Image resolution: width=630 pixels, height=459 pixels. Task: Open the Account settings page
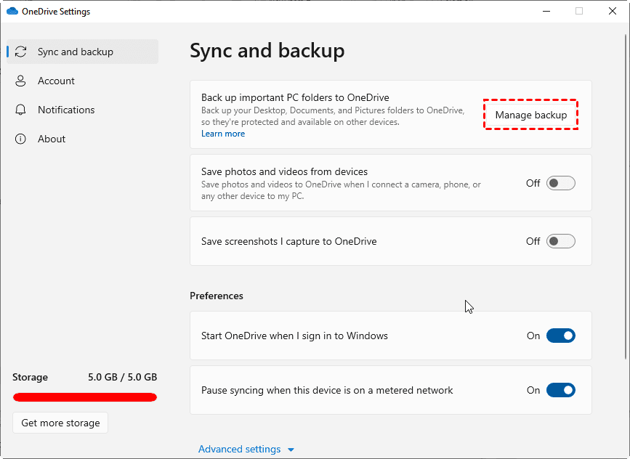click(x=54, y=81)
